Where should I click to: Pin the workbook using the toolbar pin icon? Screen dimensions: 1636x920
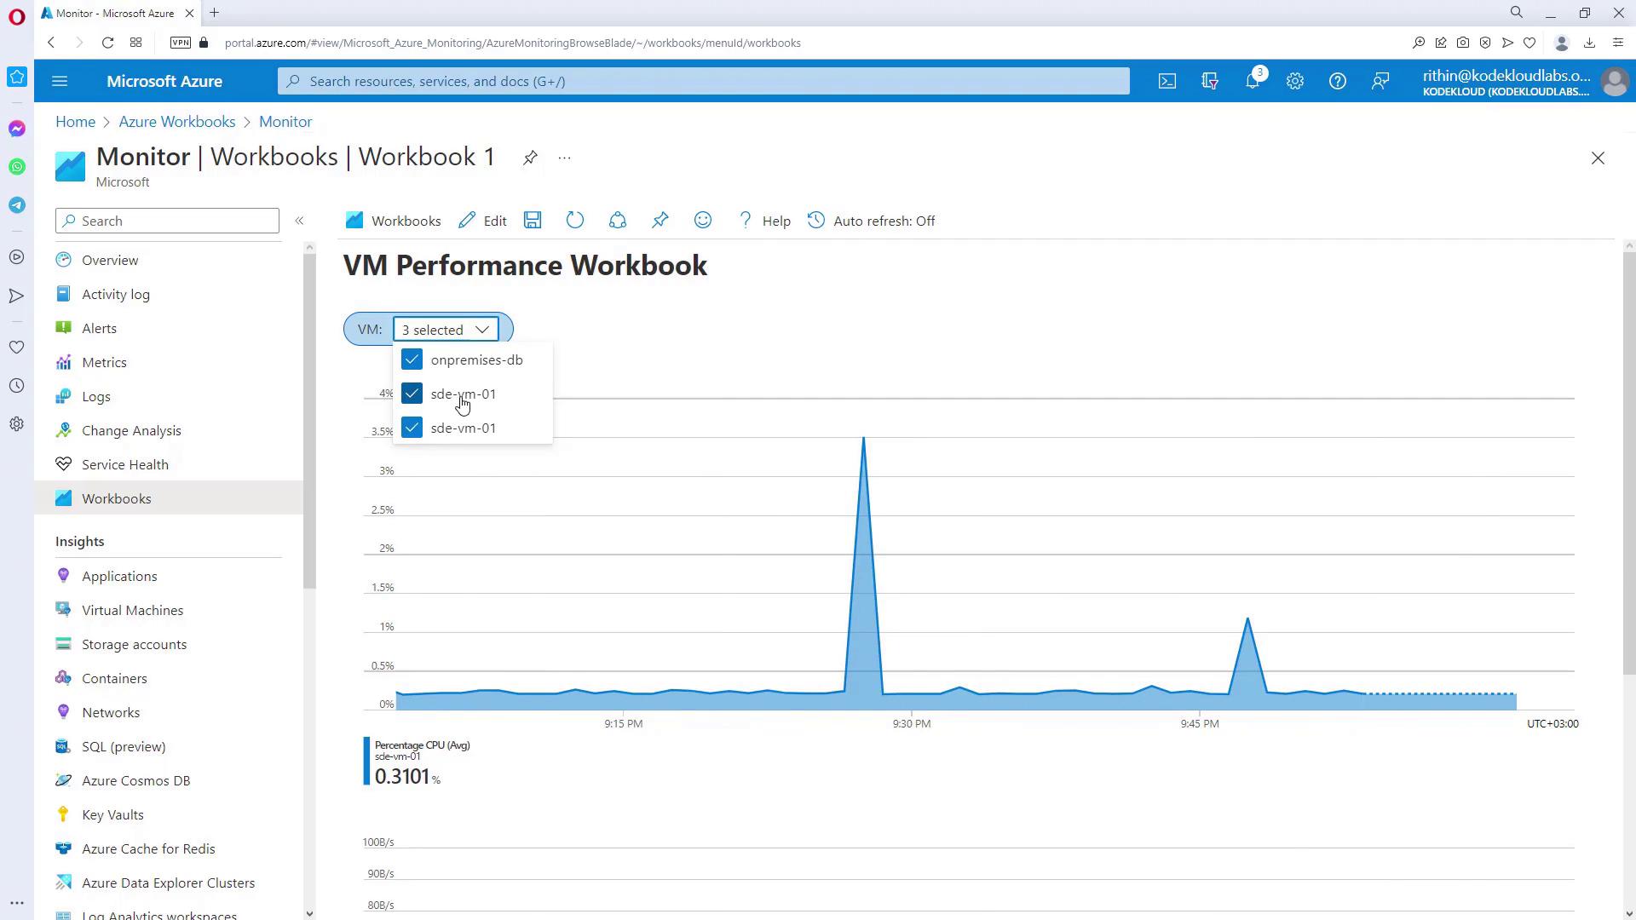pyautogui.click(x=660, y=221)
